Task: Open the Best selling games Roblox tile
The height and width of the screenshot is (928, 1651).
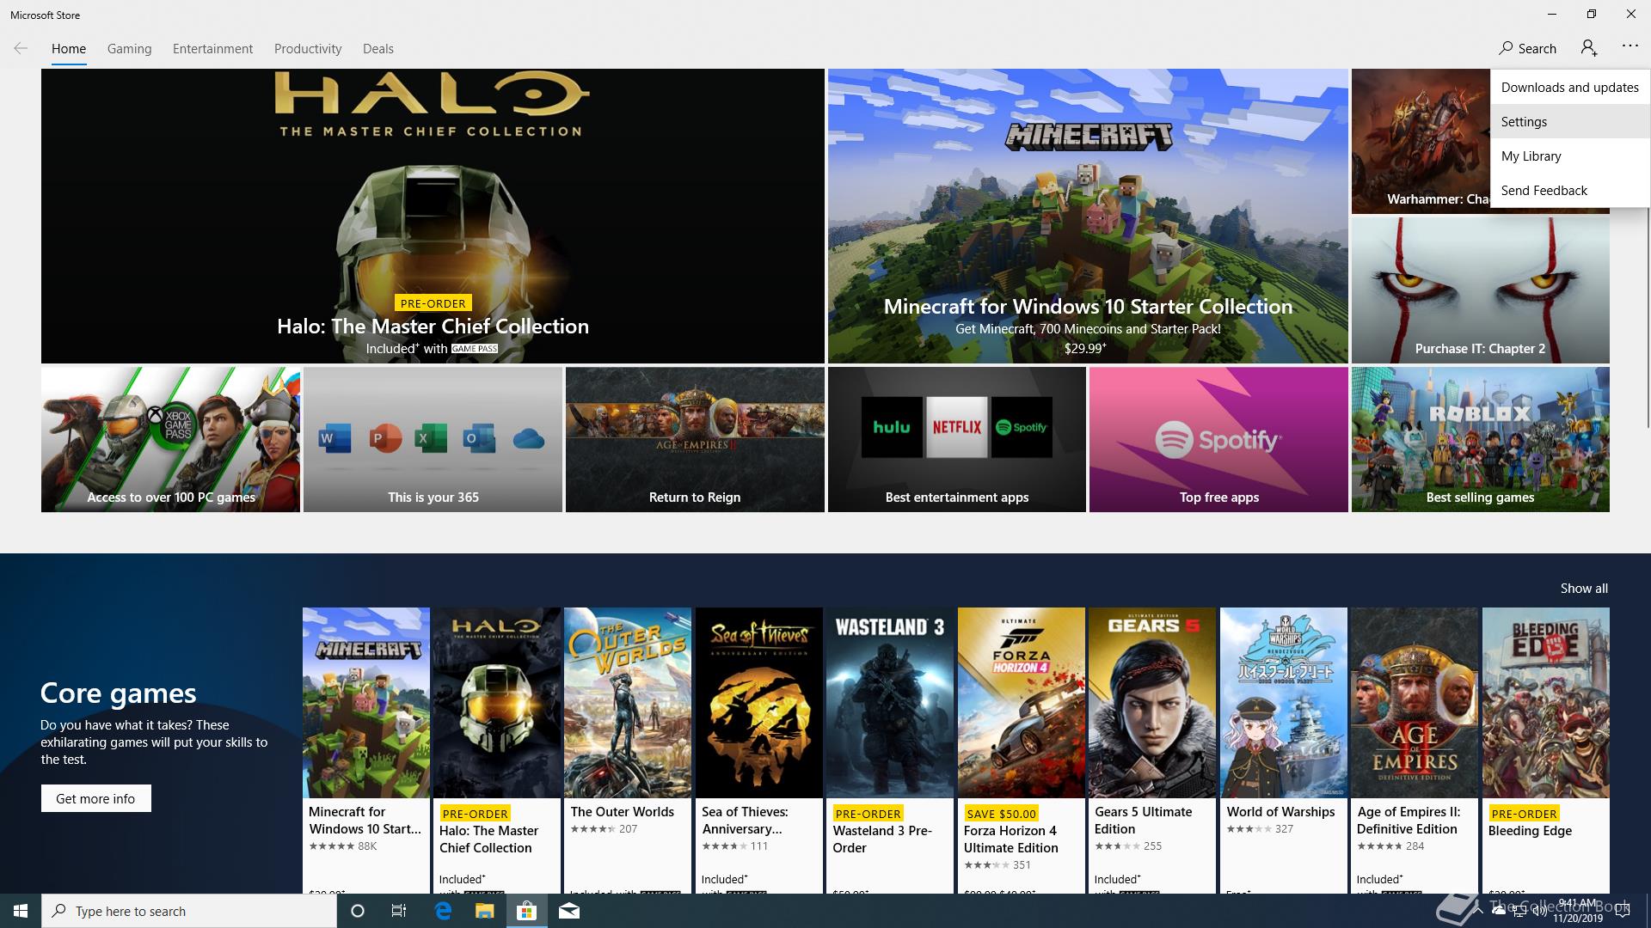Action: (x=1480, y=439)
